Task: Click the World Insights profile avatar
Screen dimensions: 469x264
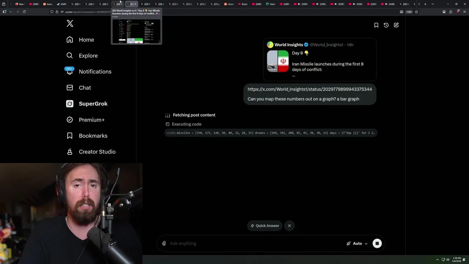Action: click(270, 45)
